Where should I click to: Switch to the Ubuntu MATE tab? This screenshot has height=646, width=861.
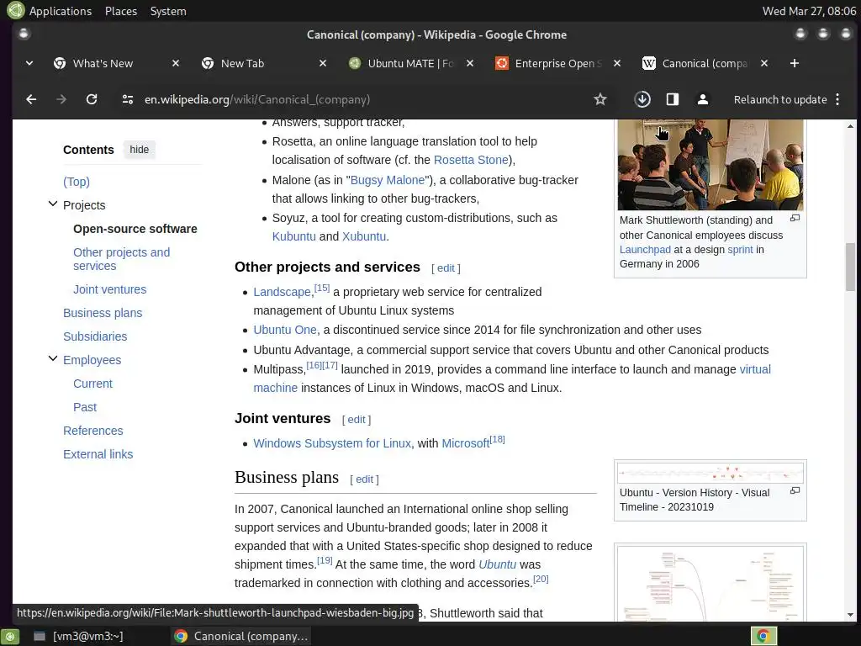point(410,63)
